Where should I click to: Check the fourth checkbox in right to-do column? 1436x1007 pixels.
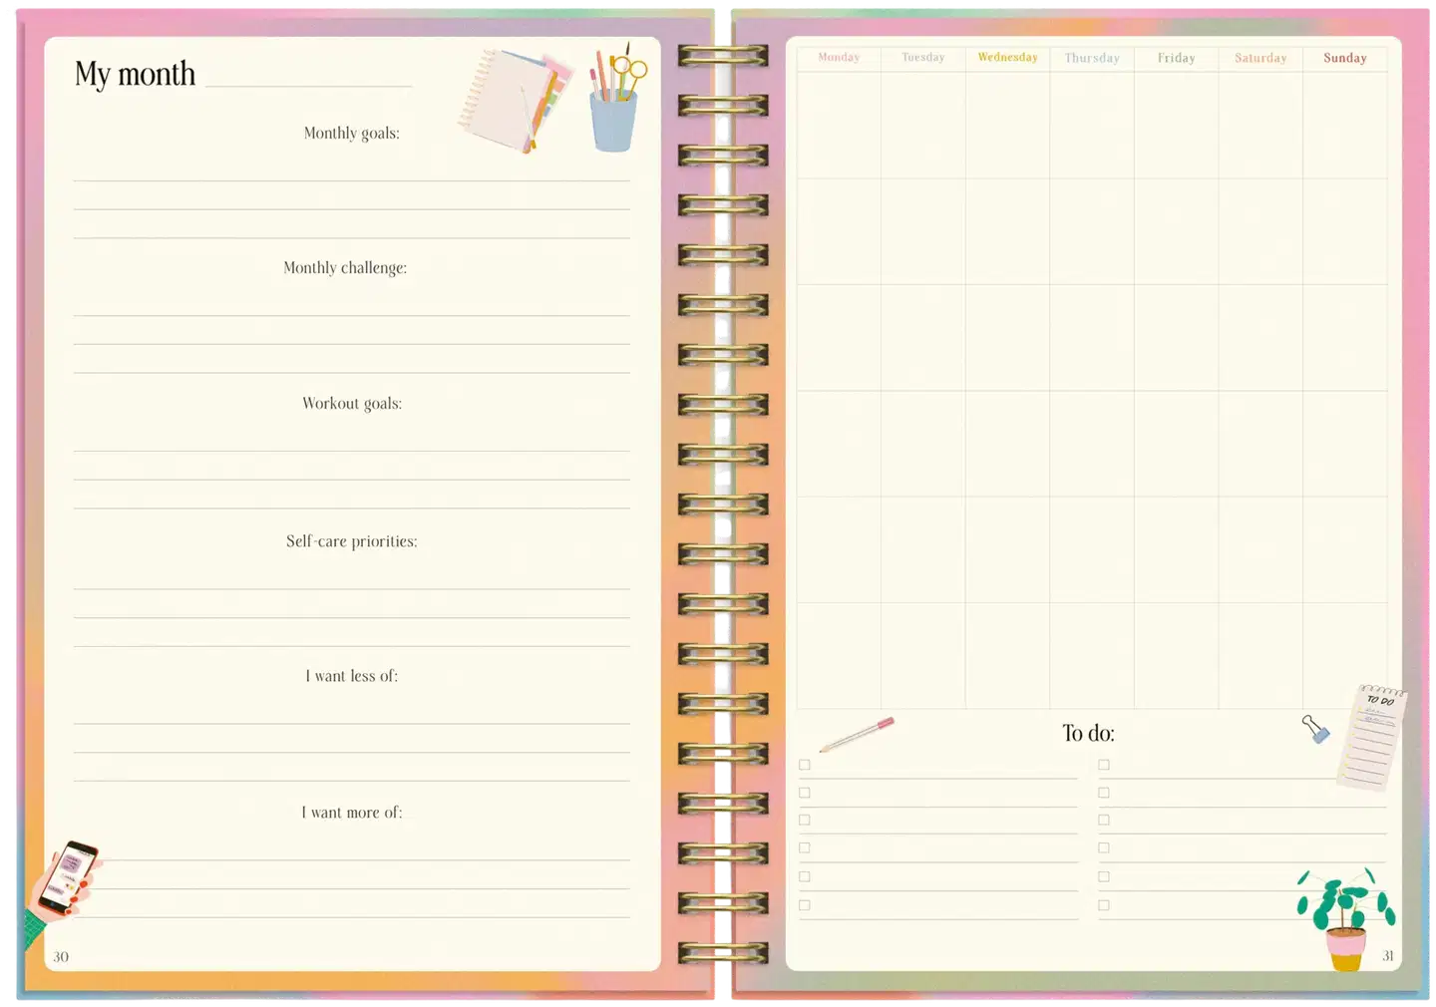click(x=1104, y=847)
